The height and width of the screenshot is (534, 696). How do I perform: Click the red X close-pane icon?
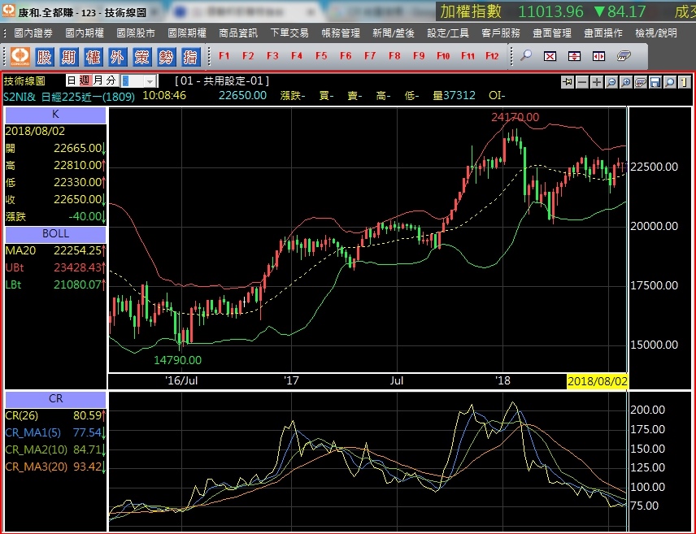(550, 56)
